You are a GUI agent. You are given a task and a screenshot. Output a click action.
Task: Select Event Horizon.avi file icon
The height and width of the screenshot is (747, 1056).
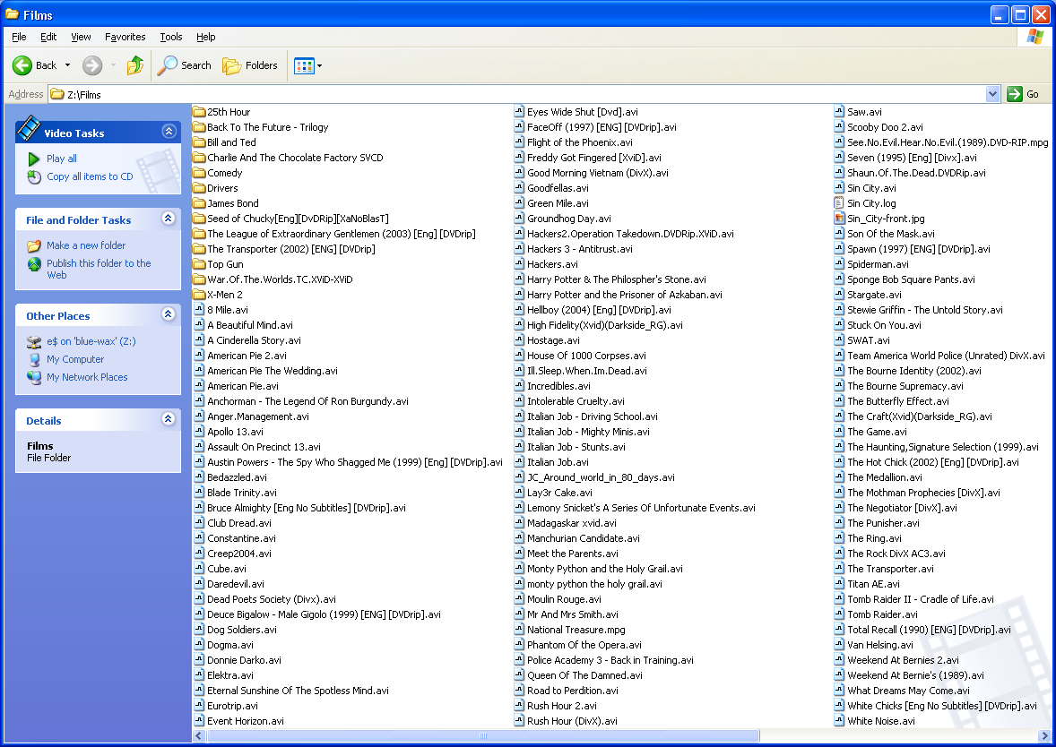tap(199, 721)
